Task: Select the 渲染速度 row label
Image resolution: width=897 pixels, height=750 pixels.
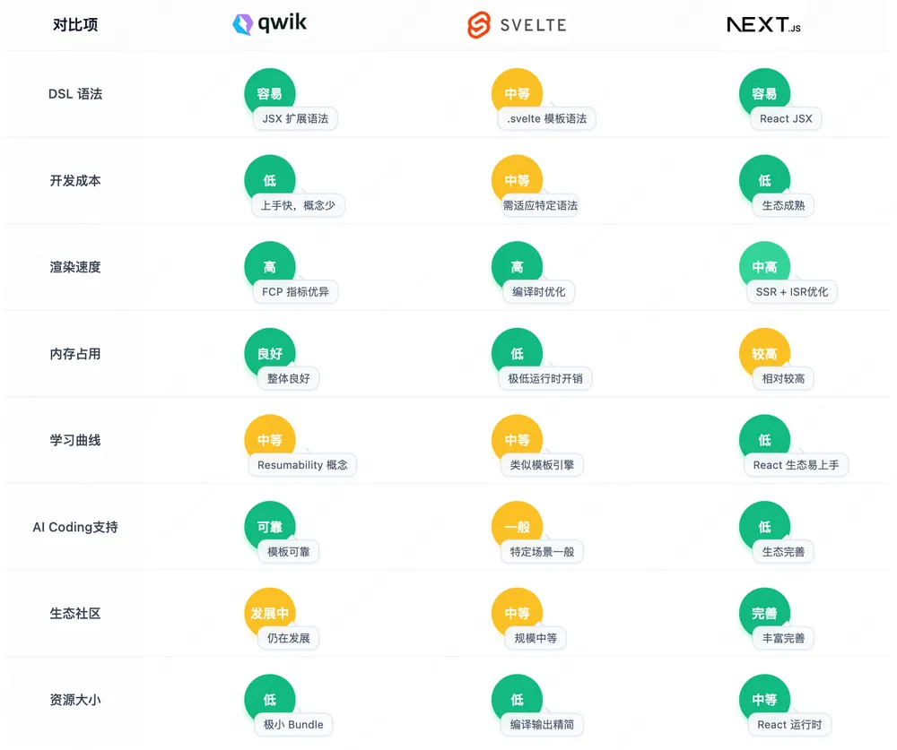Action: [75, 267]
